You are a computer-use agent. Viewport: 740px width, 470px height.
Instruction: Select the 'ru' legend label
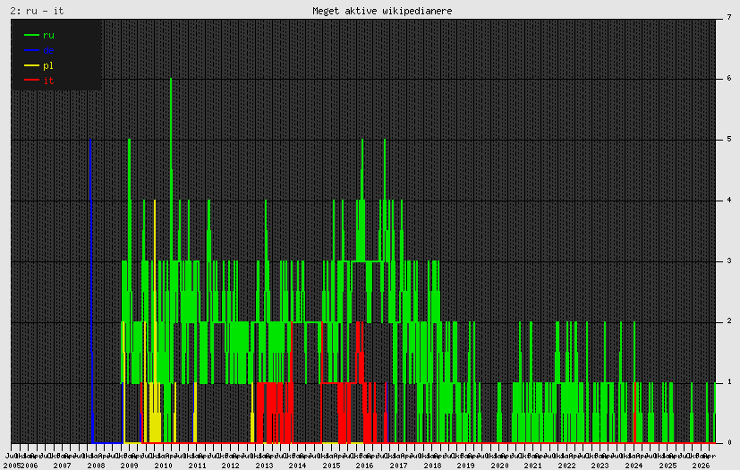pyautogui.click(x=48, y=35)
